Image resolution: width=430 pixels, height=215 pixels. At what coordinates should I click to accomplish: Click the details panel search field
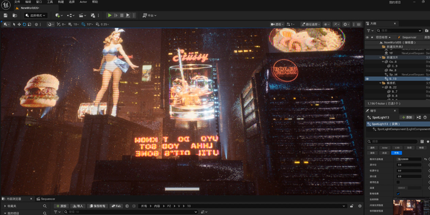tap(392, 141)
